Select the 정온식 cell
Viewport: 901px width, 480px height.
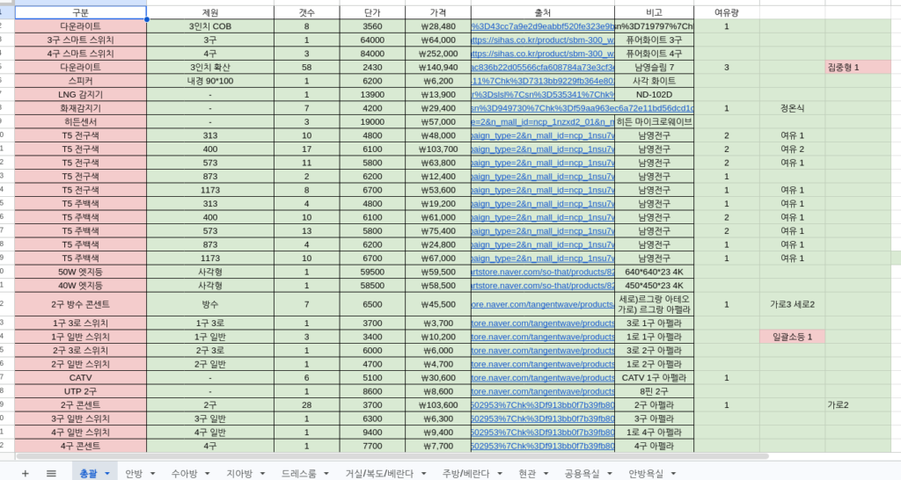tap(793, 108)
